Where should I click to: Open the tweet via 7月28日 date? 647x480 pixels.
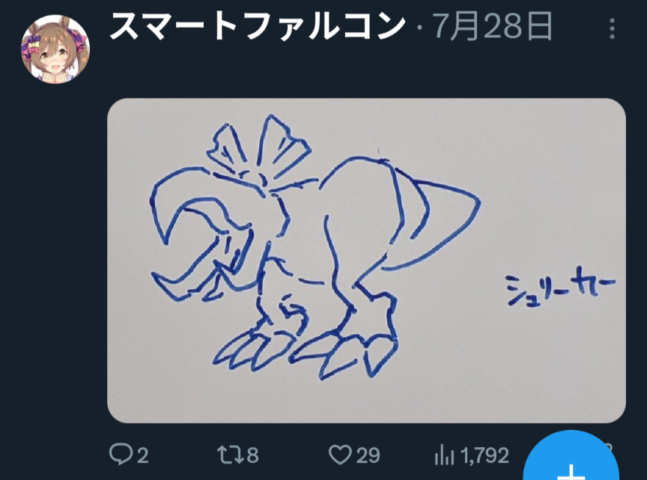coord(492,26)
